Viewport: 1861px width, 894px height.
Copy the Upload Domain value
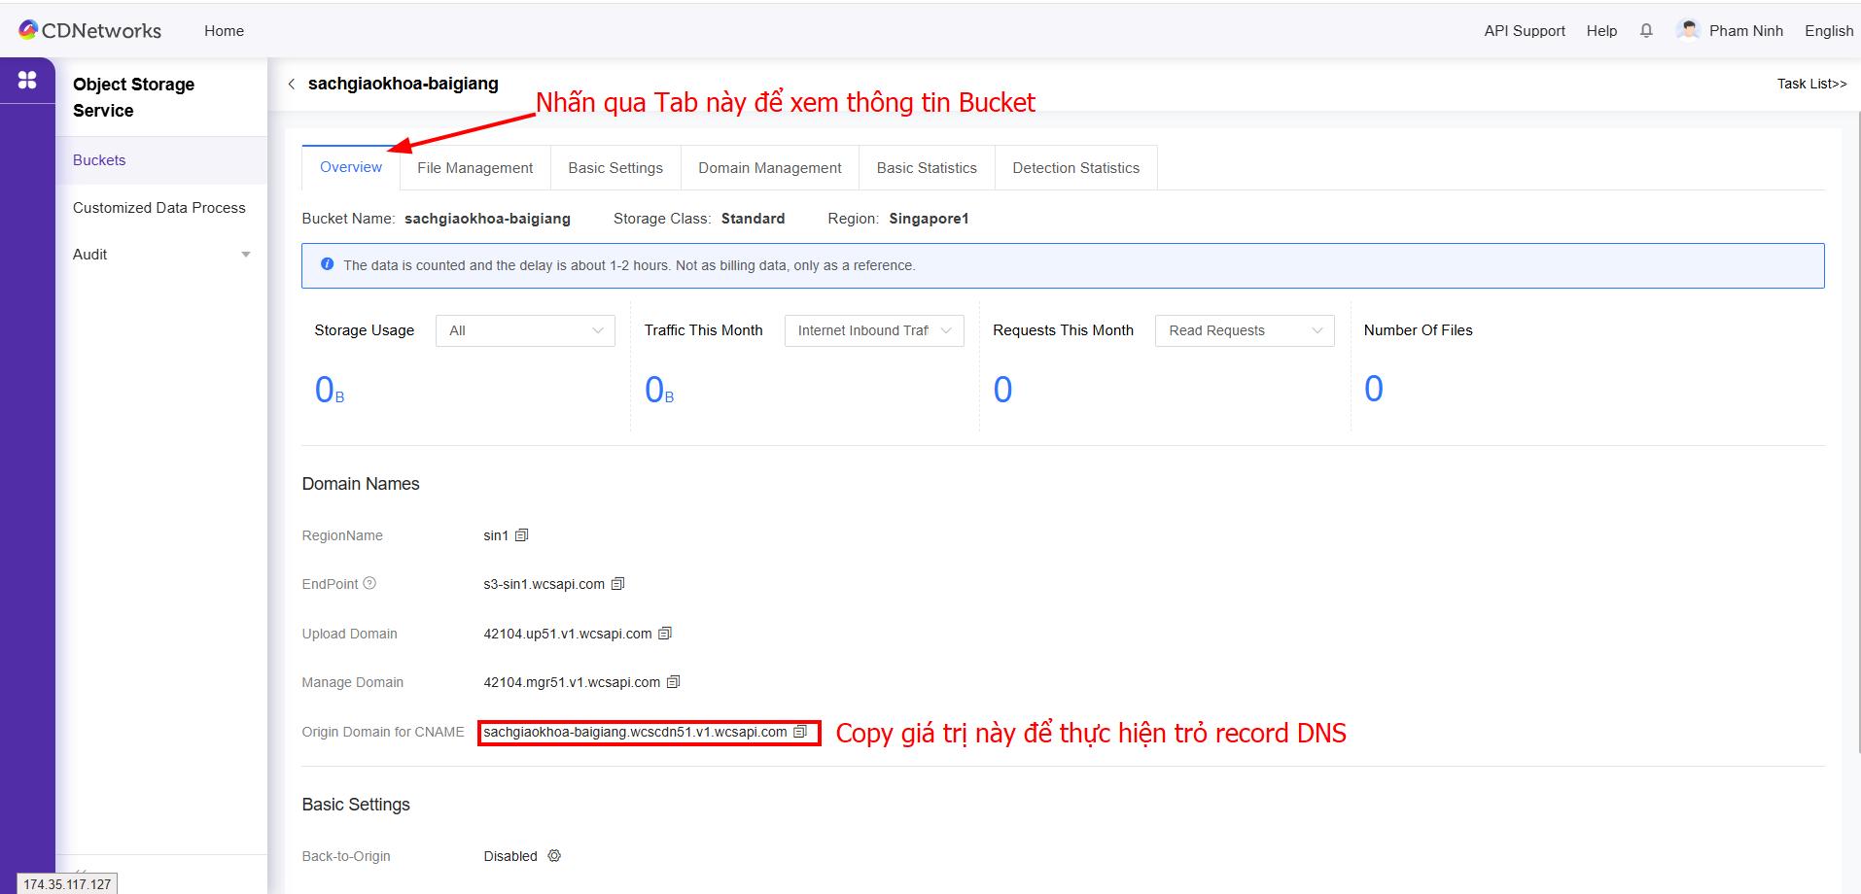[x=665, y=634]
